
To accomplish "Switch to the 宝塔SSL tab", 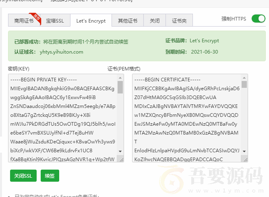I will tap(55, 21).
